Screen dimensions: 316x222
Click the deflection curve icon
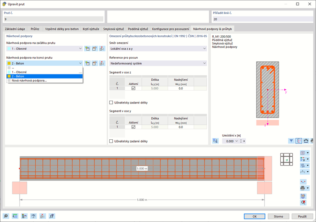click(303, 182)
